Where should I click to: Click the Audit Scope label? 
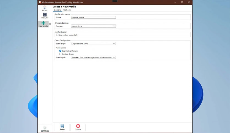tap(61, 48)
